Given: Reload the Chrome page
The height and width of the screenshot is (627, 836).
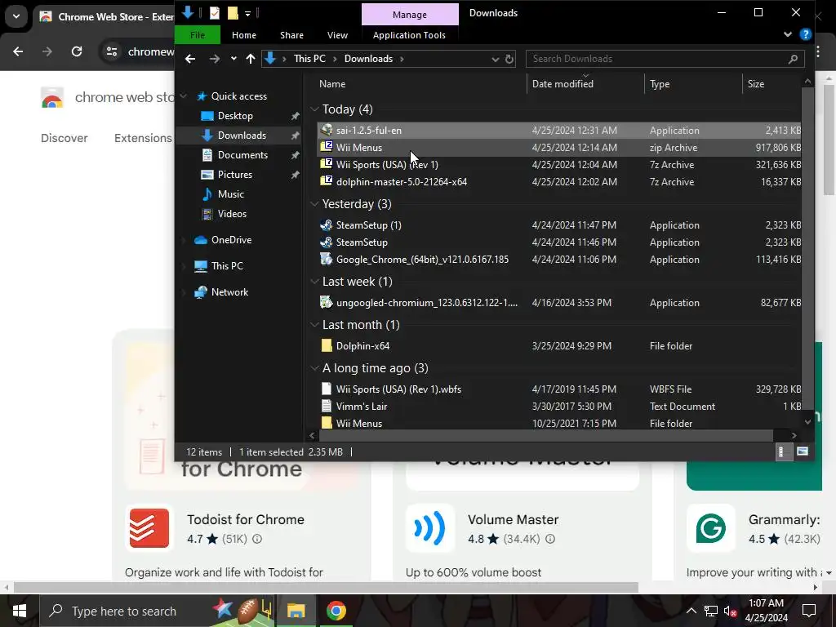Looking at the screenshot, I should [77, 51].
